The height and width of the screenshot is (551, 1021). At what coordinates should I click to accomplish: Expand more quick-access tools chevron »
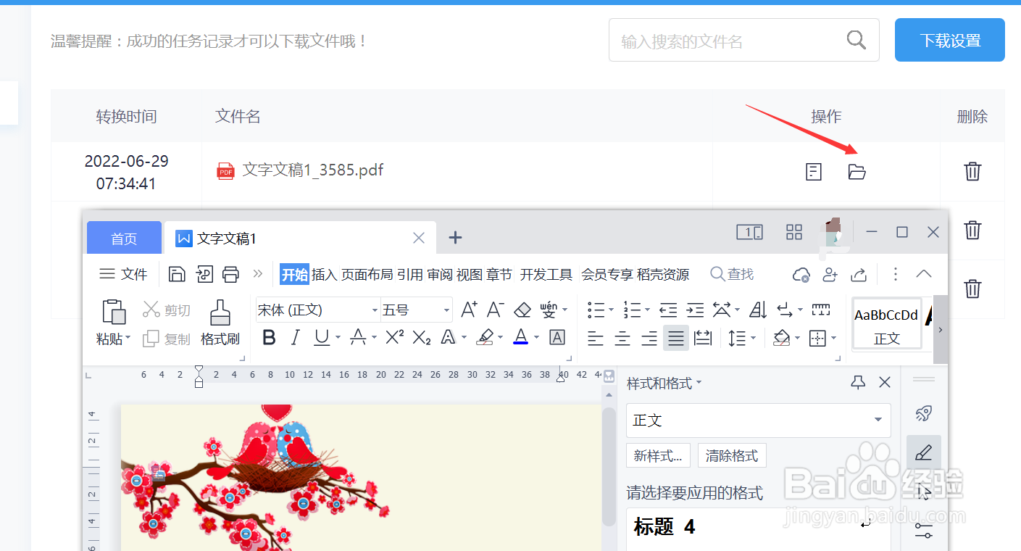pos(257,274)
